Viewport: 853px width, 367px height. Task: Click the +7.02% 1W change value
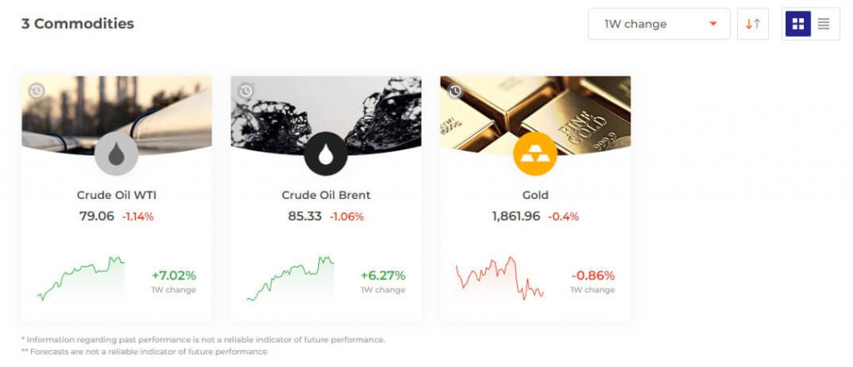(173, 275)
